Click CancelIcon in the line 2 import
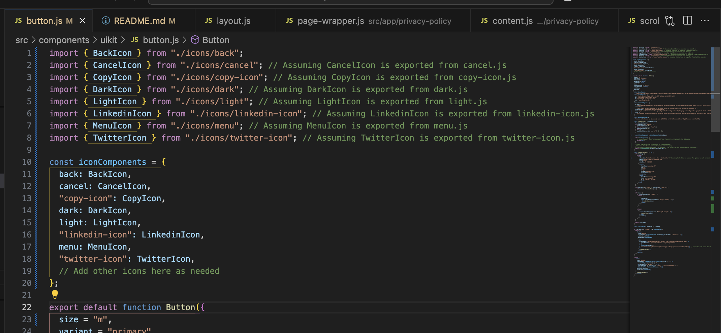 pyautogui.click(x=117, y=65)
